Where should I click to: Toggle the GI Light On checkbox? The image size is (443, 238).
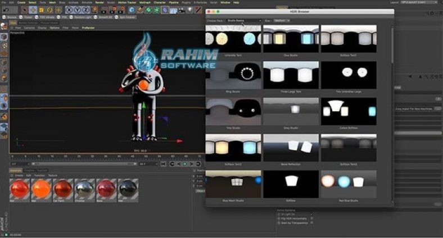pyautogui.click(x=312, y=215)
